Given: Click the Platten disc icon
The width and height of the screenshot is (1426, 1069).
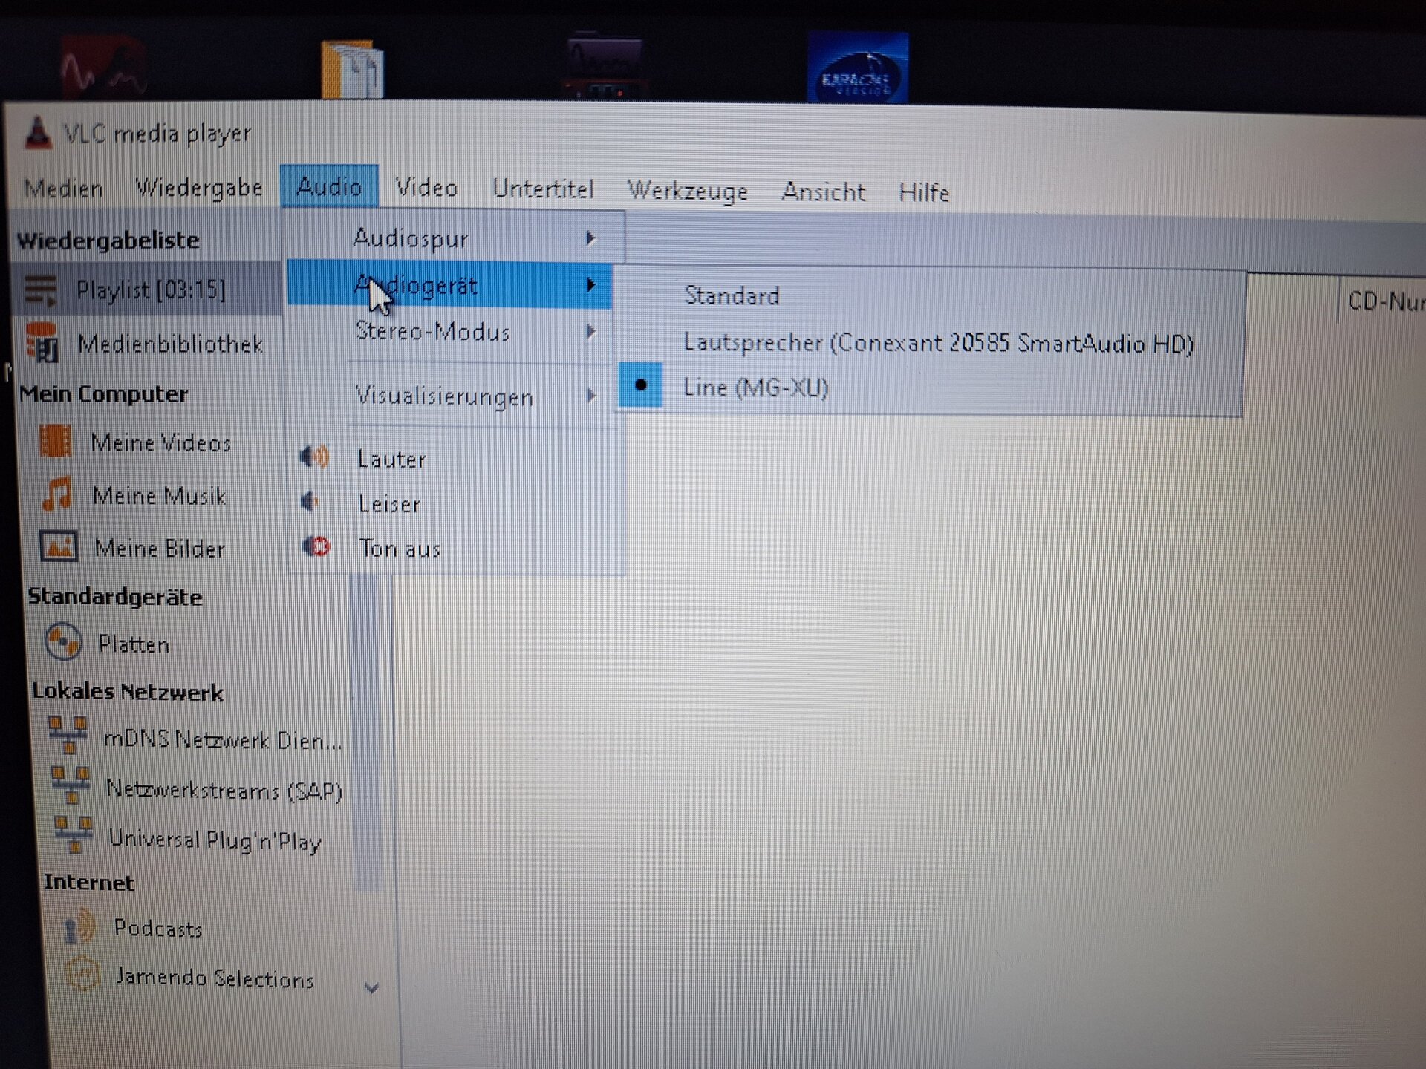Looking at the screenshot, I should point(63,641).
